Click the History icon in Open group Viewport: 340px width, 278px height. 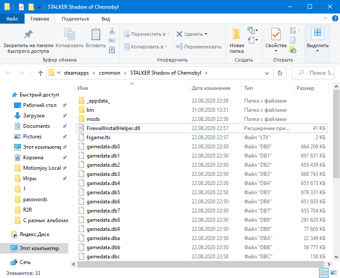(x=293, y=50)
